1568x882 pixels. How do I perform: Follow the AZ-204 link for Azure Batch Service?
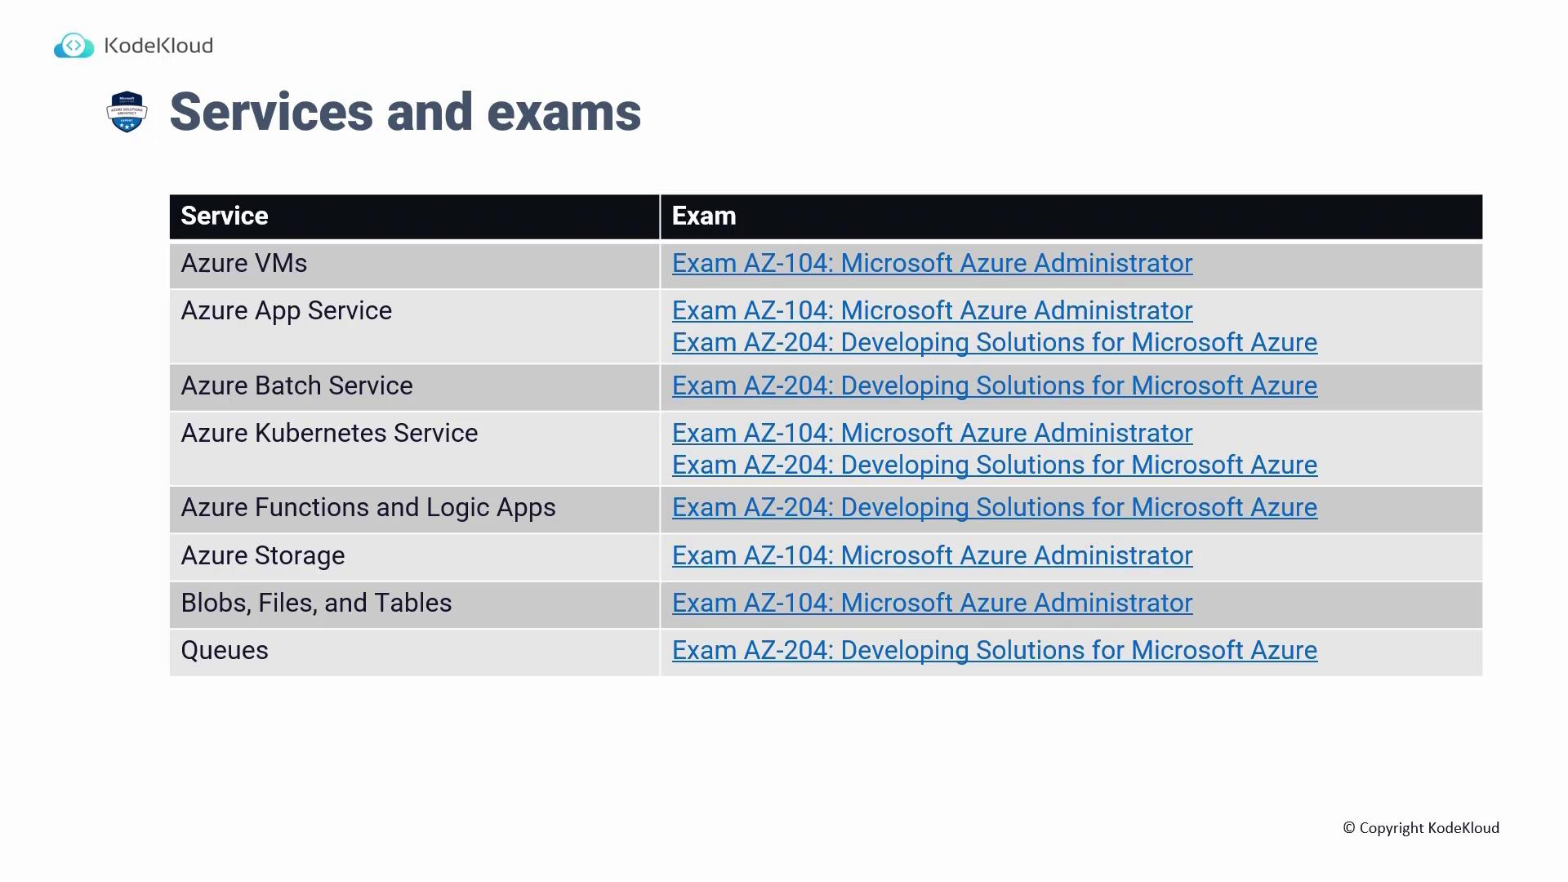tap(994, 385)
